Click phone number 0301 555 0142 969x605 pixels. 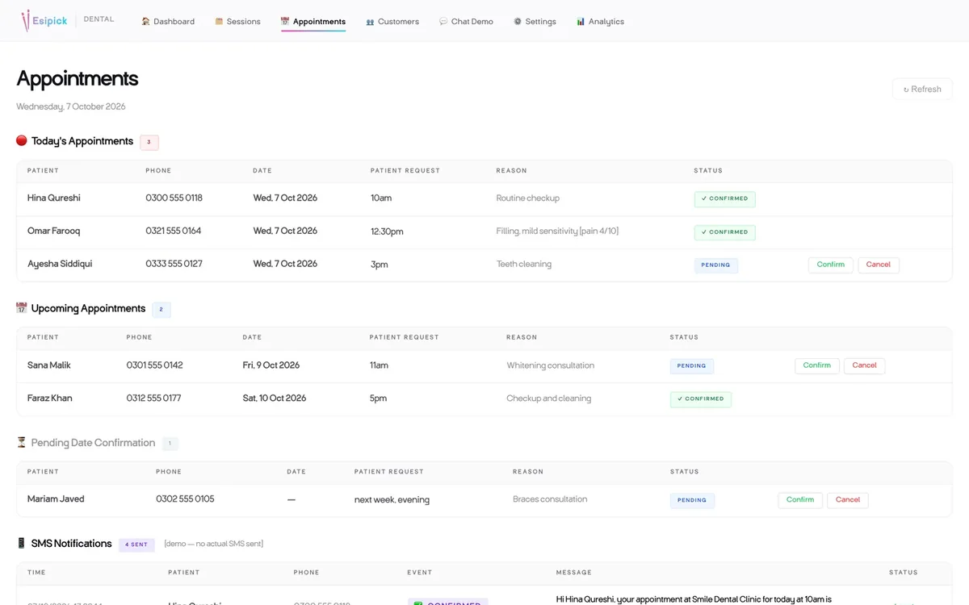click(x=155, y=365)
